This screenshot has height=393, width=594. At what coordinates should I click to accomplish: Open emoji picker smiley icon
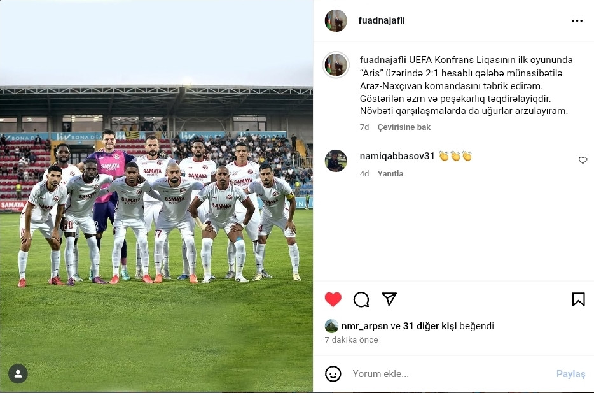[x=333, y=374]
